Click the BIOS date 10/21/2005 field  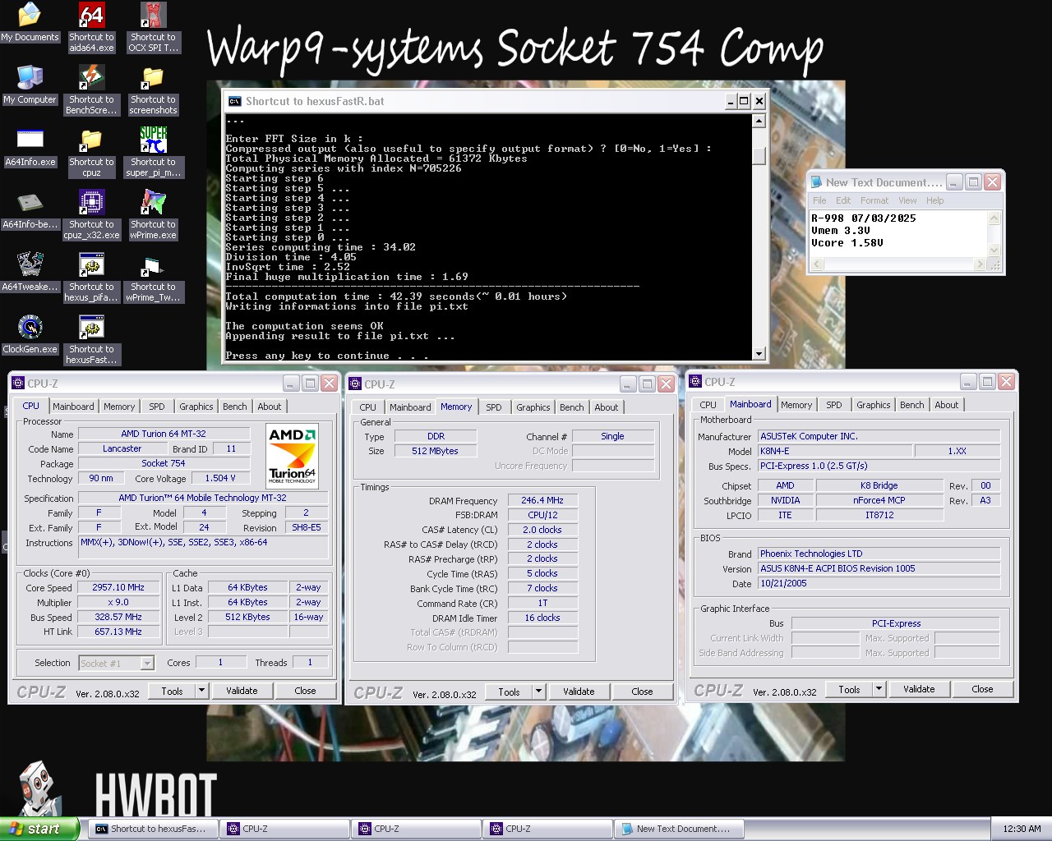pos(879,583)
